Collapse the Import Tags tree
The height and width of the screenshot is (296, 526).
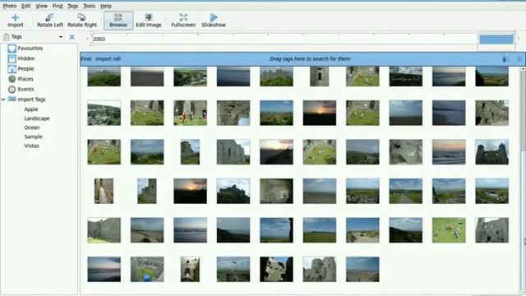click(x=3, y=99)
